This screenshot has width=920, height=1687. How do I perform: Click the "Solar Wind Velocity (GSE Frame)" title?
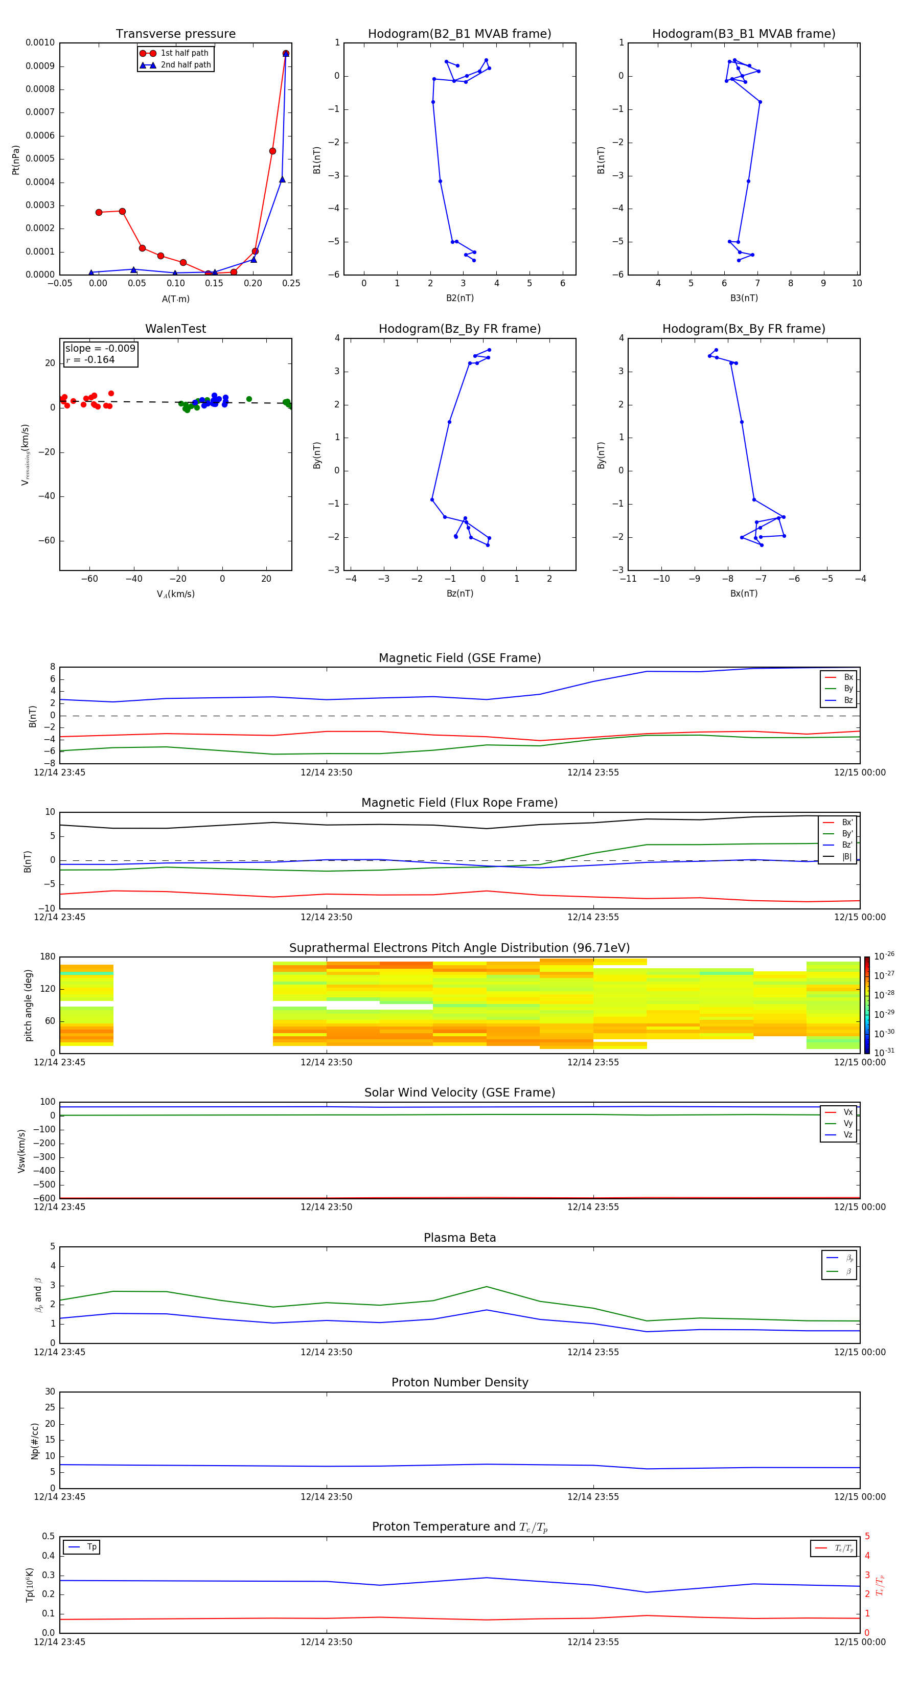(x=459, y=1093)
